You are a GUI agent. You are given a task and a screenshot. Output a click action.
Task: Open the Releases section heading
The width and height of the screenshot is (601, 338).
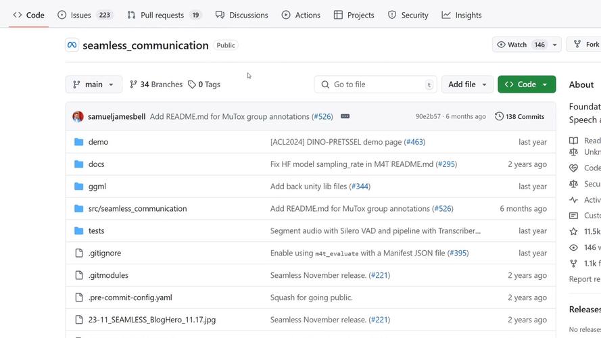[585, 309]
